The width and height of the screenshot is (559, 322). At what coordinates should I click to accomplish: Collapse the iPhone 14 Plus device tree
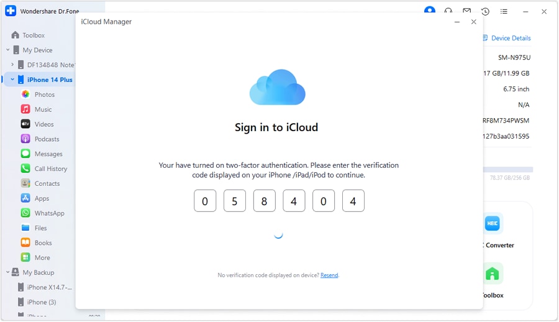[x=12, y=80]
